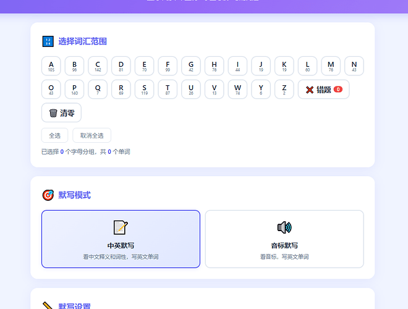This screenshot has height=309, width=408.
Task: Click the speaker icon in 音标默写
Action: coord(284,227)
